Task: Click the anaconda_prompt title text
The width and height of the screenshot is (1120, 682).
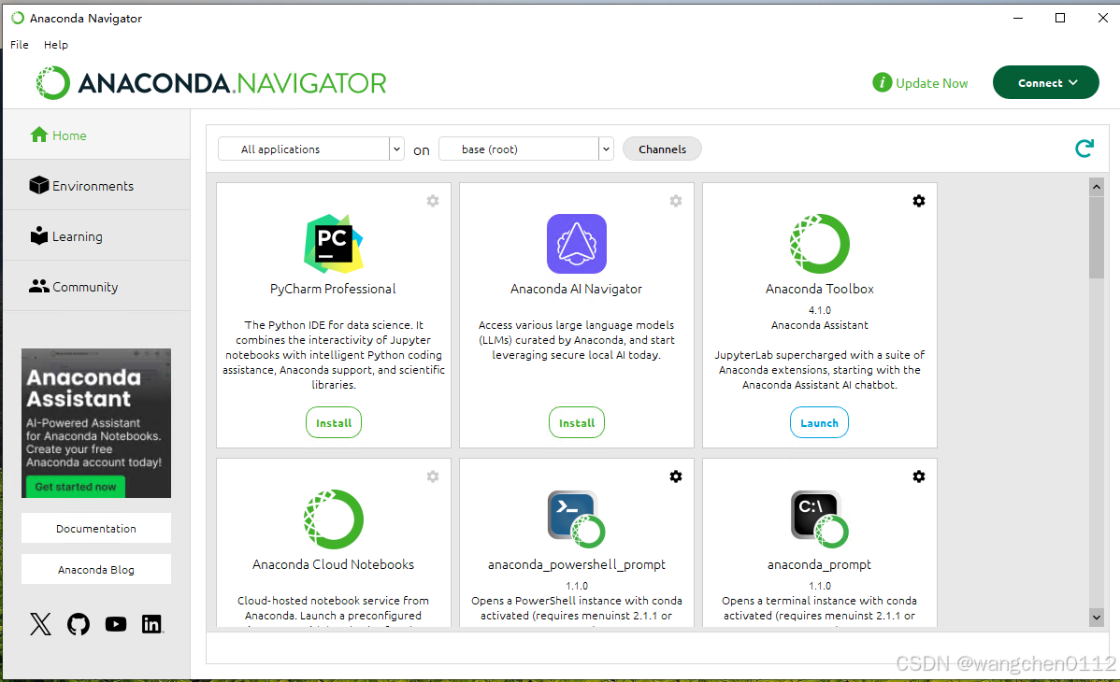Action: pyautogui.click(x=819, y=564)
